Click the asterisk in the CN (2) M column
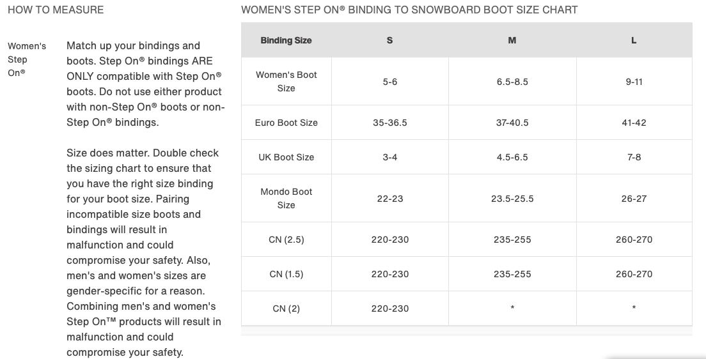This screenshot has width=706, height=359. 512,308
